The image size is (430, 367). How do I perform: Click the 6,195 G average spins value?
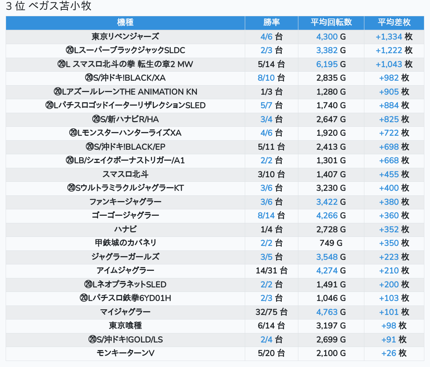(331, 64)
